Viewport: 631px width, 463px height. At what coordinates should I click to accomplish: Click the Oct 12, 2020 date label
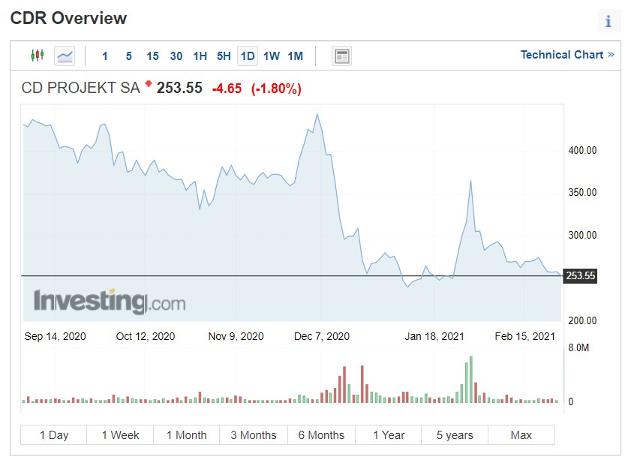(146, 336)
